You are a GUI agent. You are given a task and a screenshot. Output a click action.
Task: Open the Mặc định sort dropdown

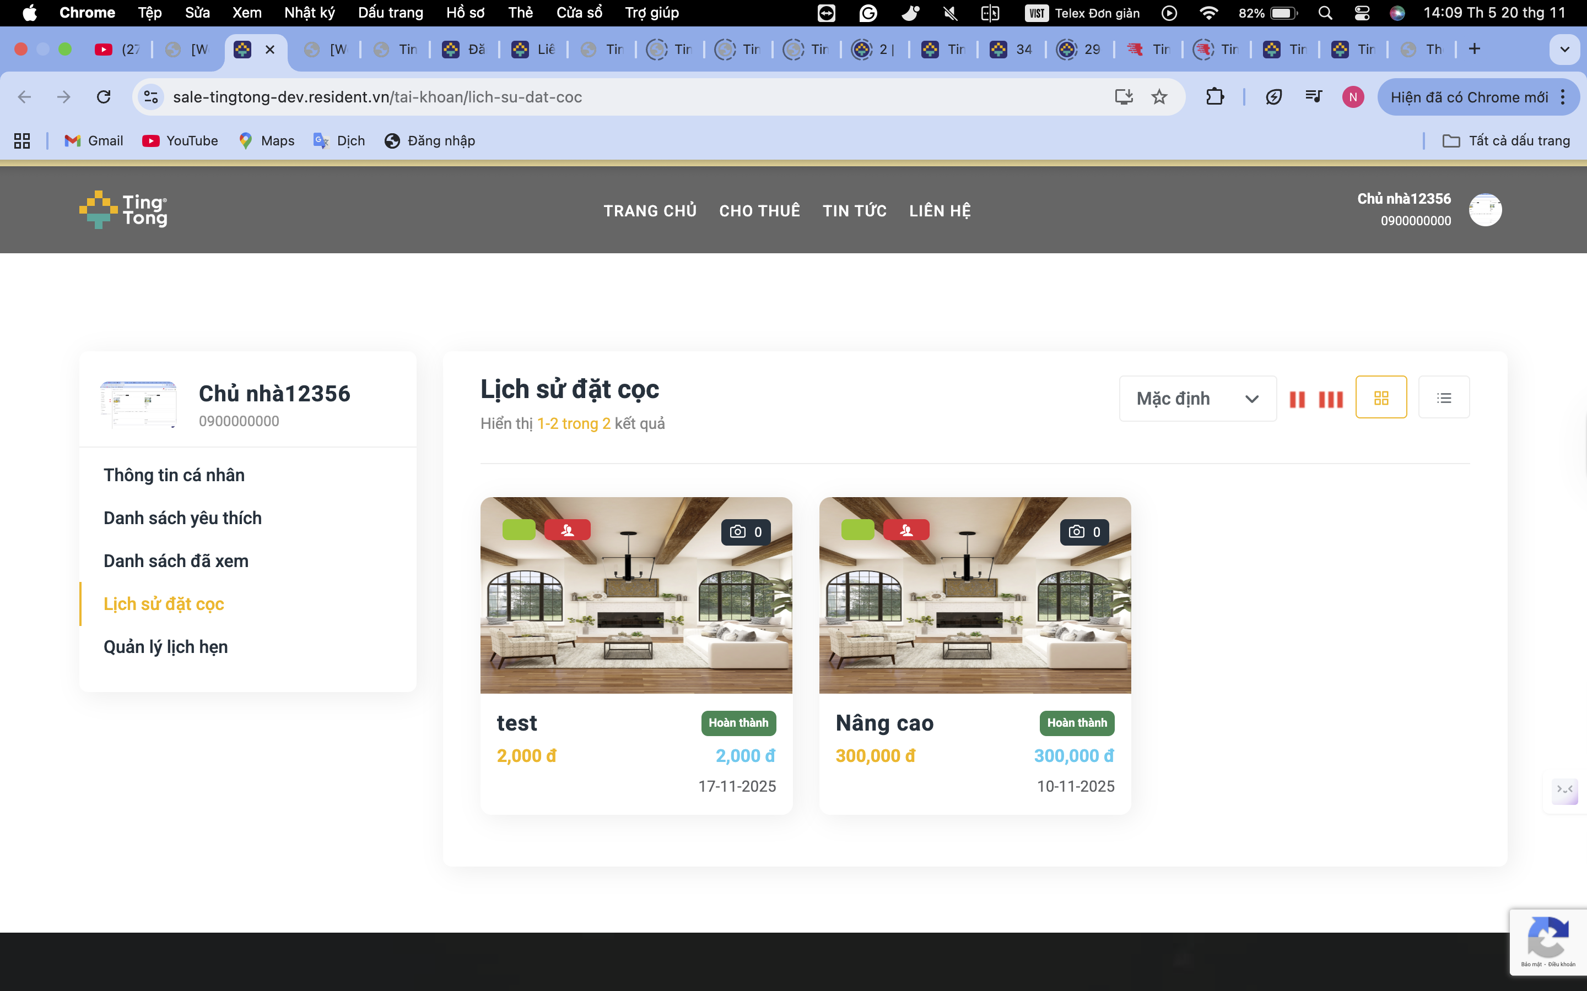tap(1197, 399)
